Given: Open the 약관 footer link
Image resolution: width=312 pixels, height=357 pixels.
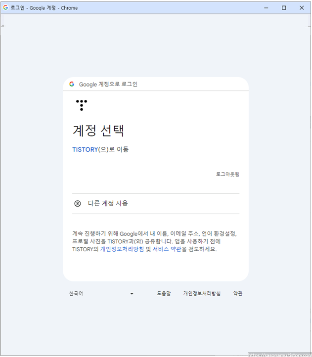Looking at the screenshot, I should coord(238,293).
